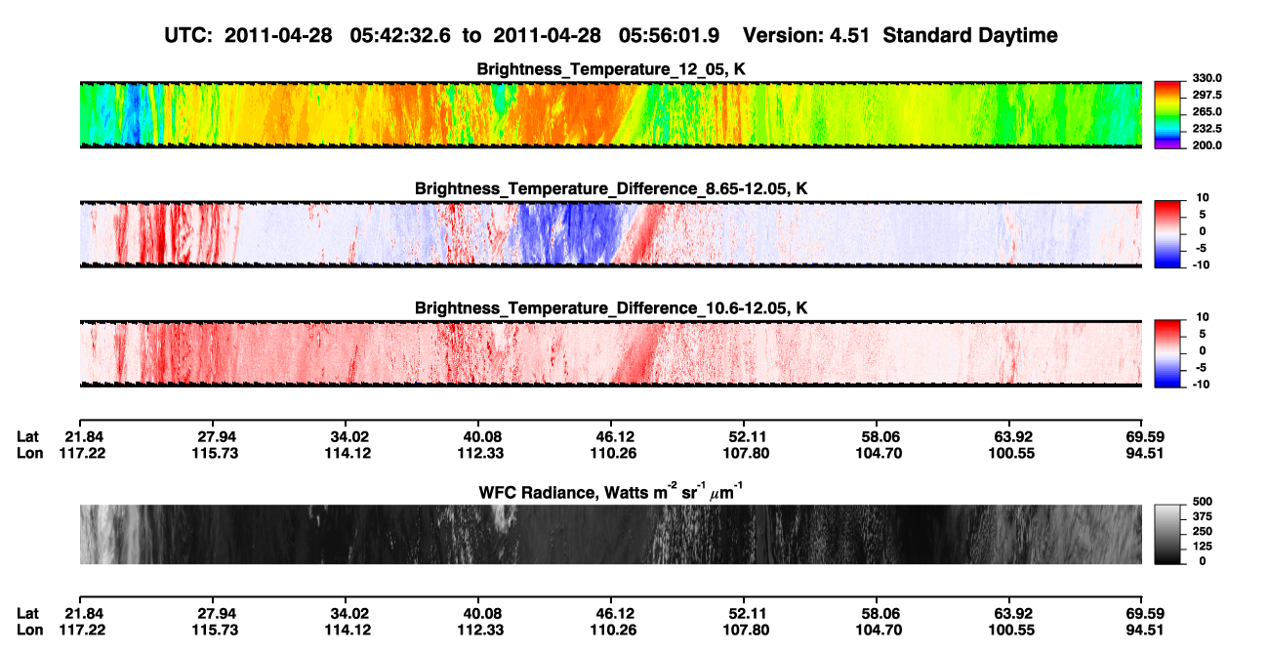Image resolution: width=1269 pixels, height=651 pixels.
Task: Click the Brightness_Temperature_Difference_10.6-12.05, K title
Action: point(611,308)
